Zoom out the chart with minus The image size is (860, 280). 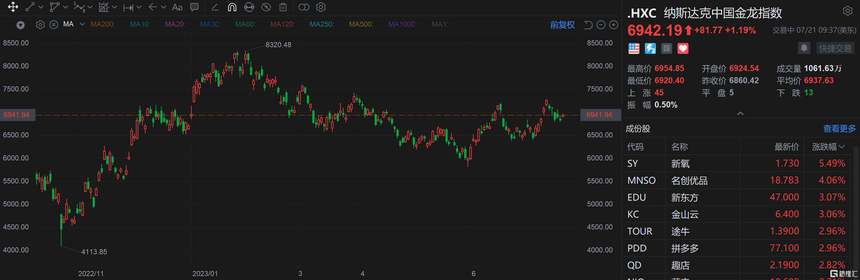click(601, 25)
